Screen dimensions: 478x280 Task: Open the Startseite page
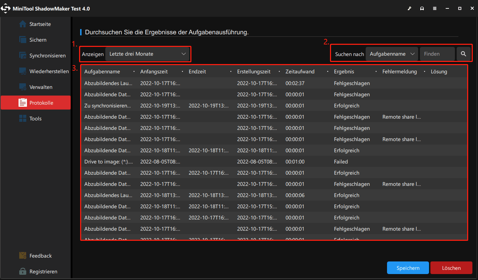[x=35, y=24]
